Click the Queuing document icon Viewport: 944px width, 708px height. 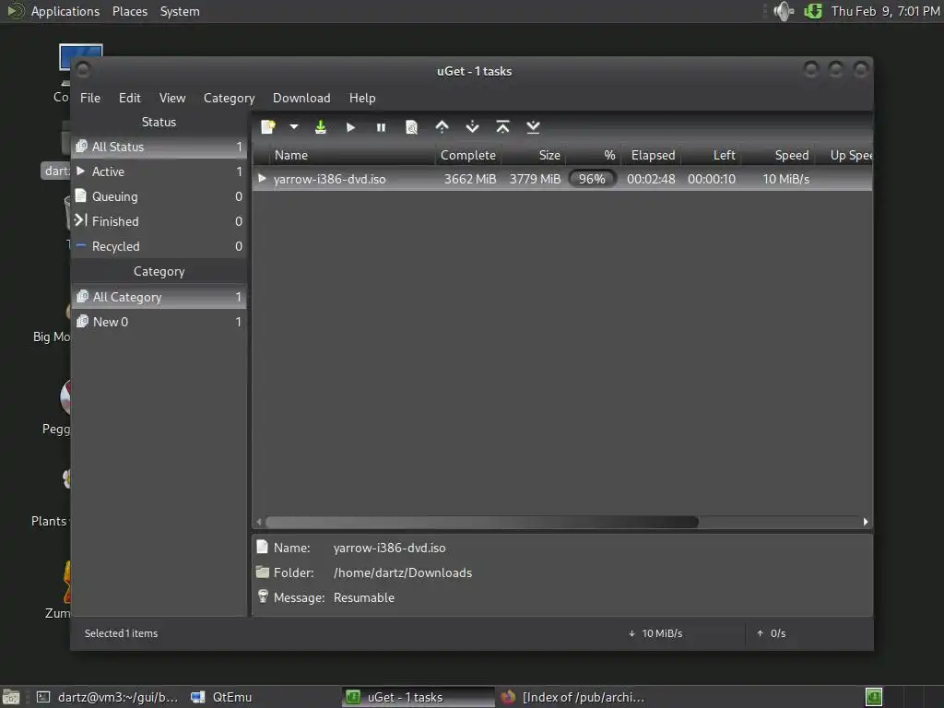(x=81, y=195)
